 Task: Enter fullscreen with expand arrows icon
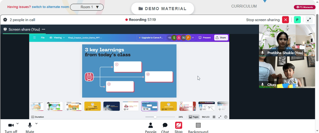pos(309,20)
